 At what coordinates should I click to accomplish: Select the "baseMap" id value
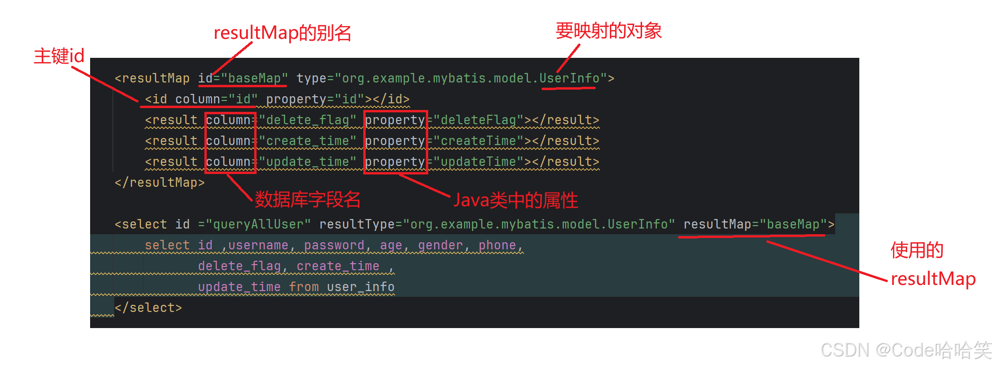[254, 78]
